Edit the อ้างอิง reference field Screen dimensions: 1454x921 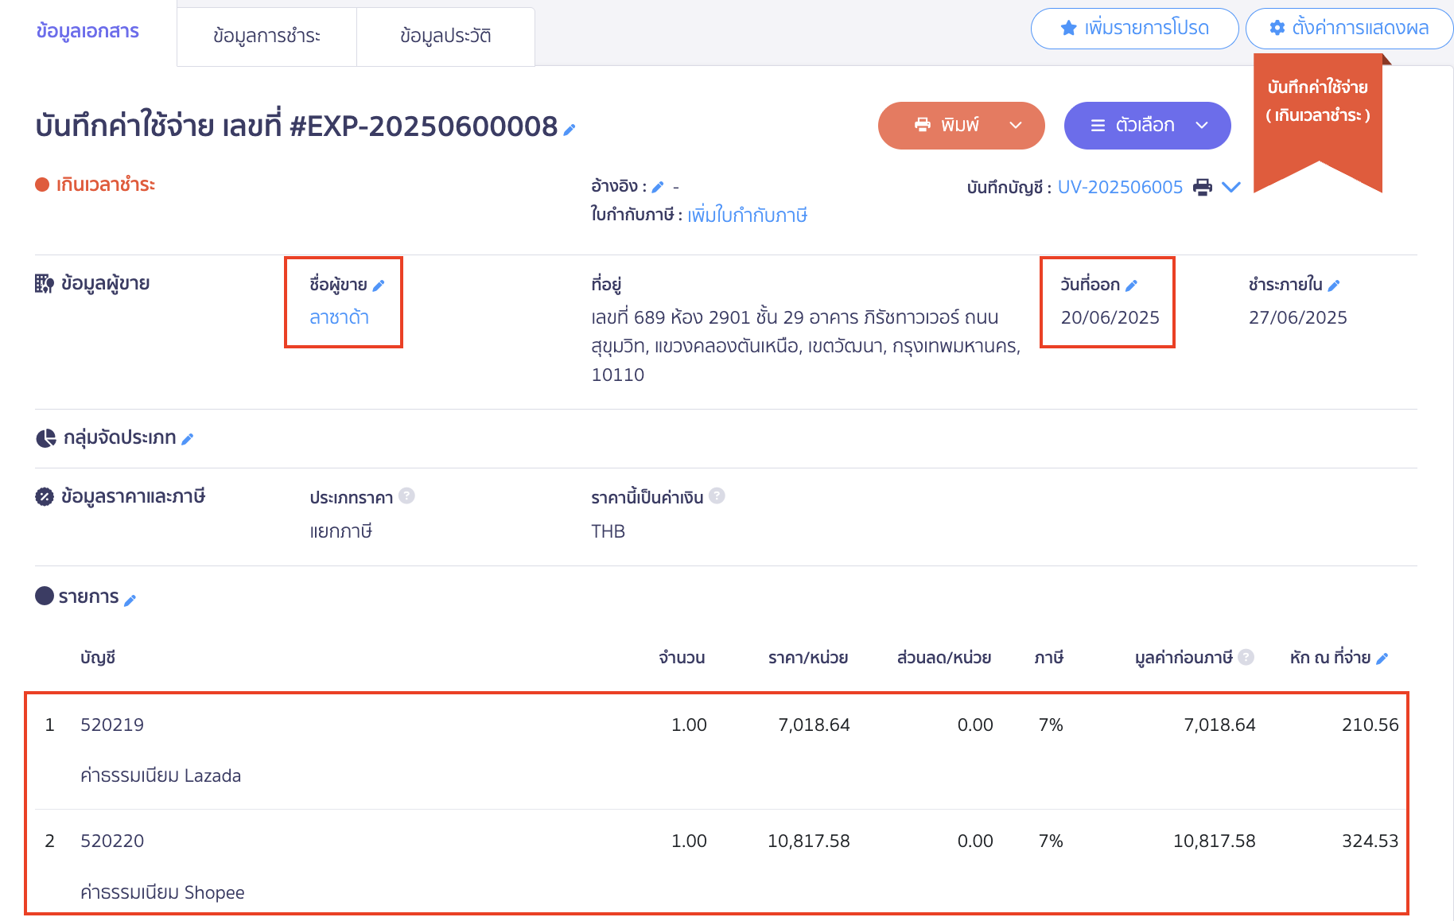tap(657, 185)
